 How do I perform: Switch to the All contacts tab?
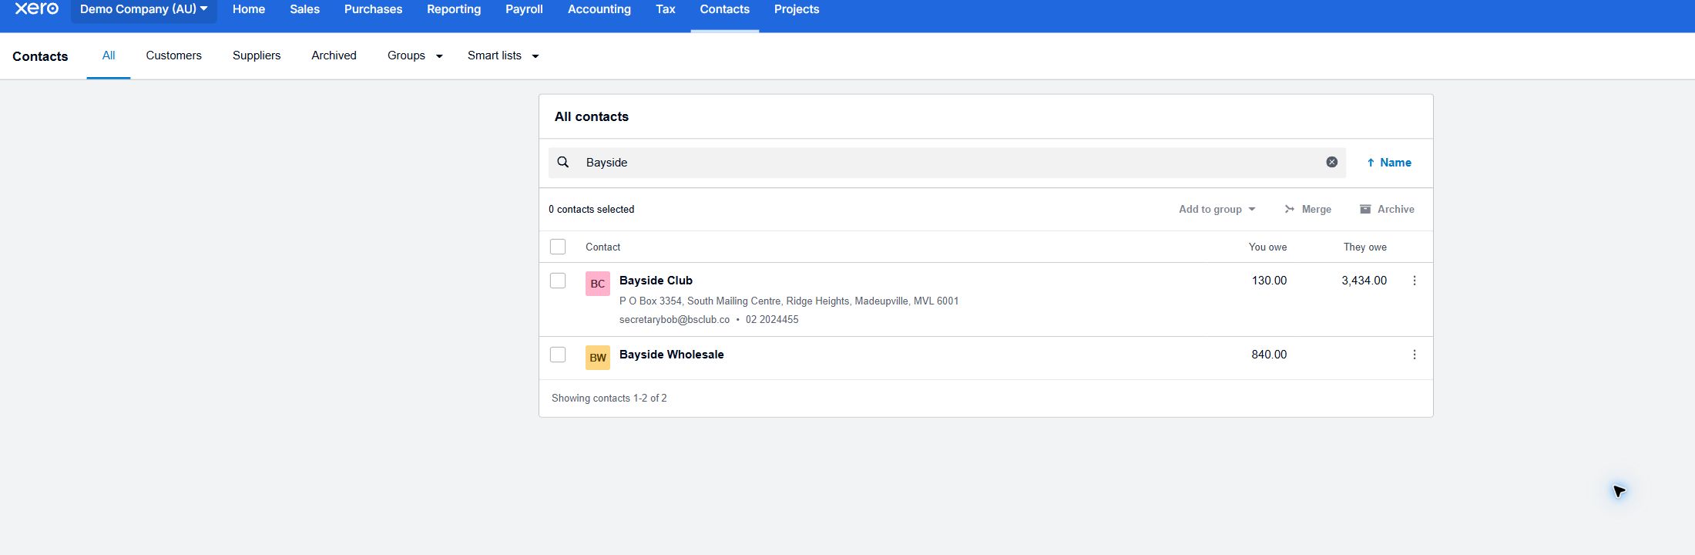point(109,55)
